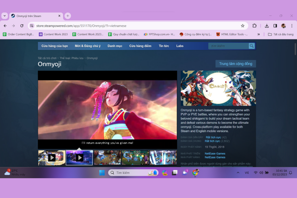
Task: Open publisher NetEase Games link
Action: (x=215, y=157)
